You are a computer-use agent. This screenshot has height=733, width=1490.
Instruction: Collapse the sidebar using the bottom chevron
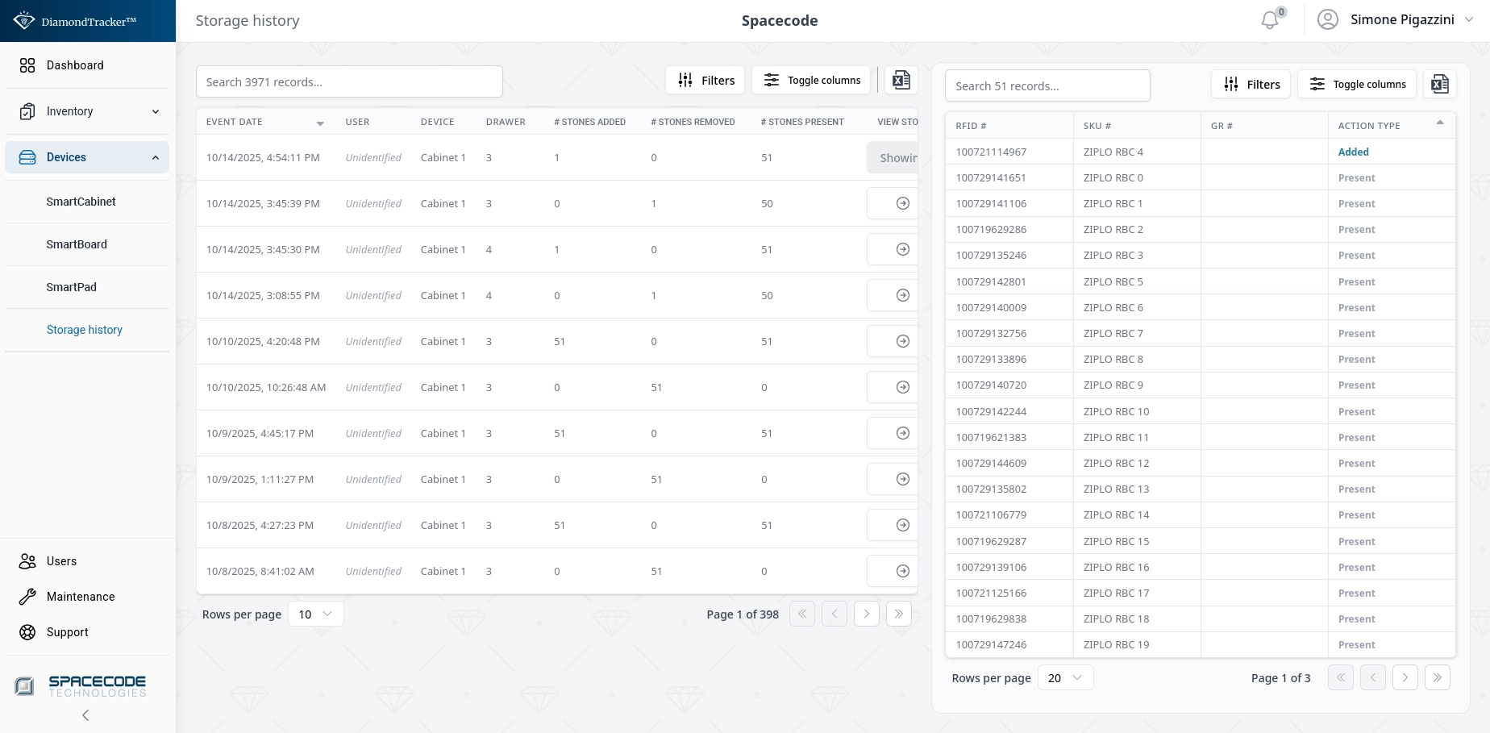coord(85,715)
